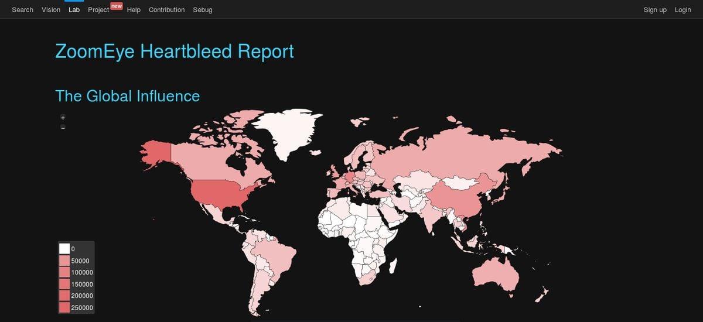Click The Global Influence heading

coord(127,96)
